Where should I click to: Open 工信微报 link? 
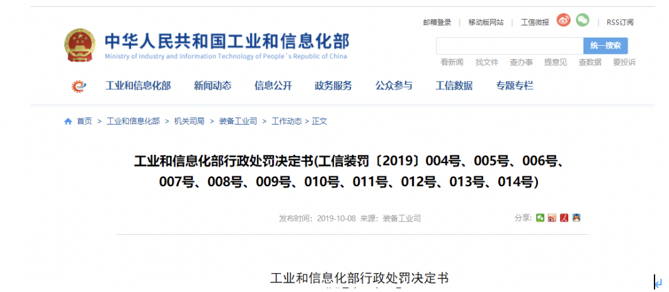(x=535, y=23)
